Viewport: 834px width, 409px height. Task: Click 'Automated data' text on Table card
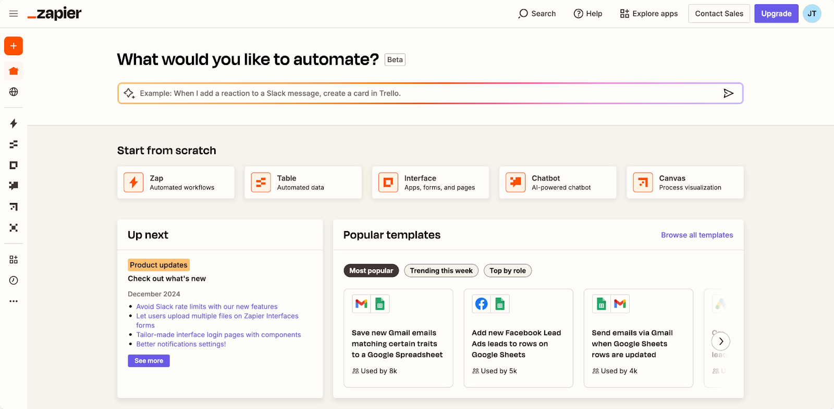300,187
